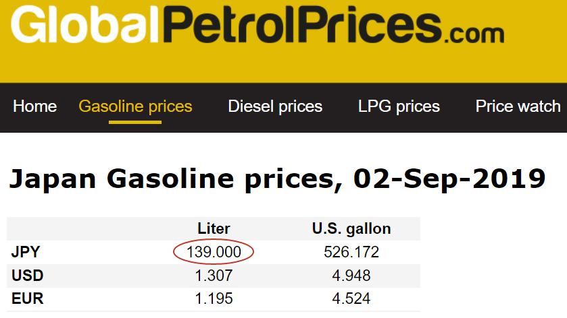Select the Gasoline prices nav tab
The width and height of the screenshot is (567, 318).
135,106
